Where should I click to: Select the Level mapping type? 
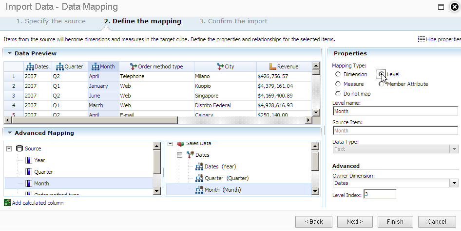[x=382, y=74]
